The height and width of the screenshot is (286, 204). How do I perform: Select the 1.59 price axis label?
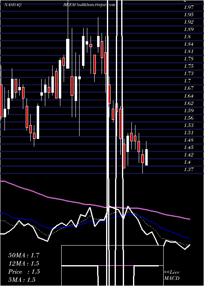[x=188, y=111]
